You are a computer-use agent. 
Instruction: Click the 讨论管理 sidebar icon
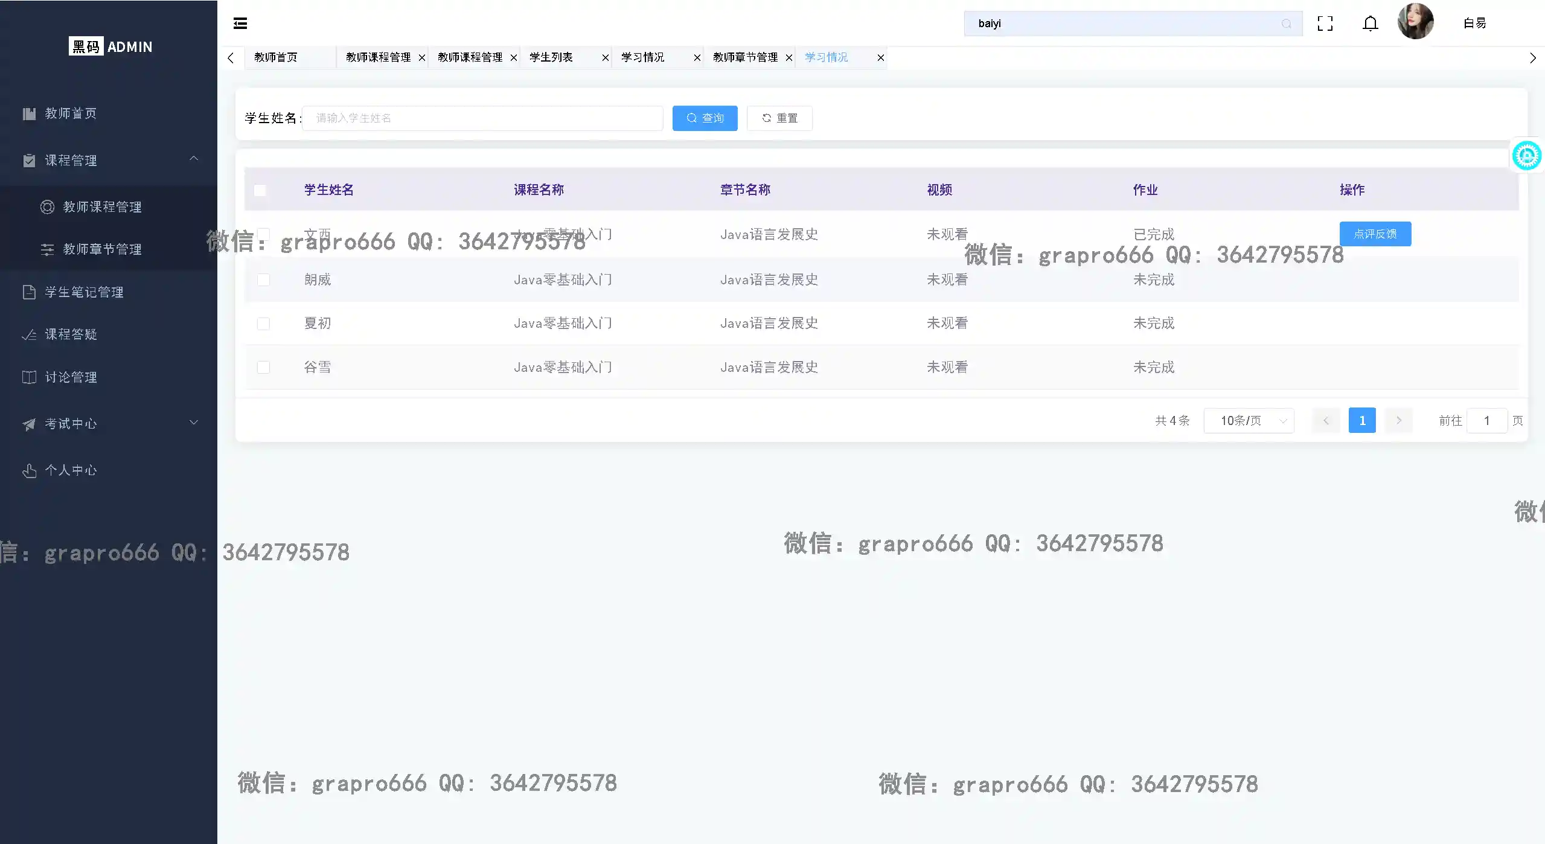30,377
